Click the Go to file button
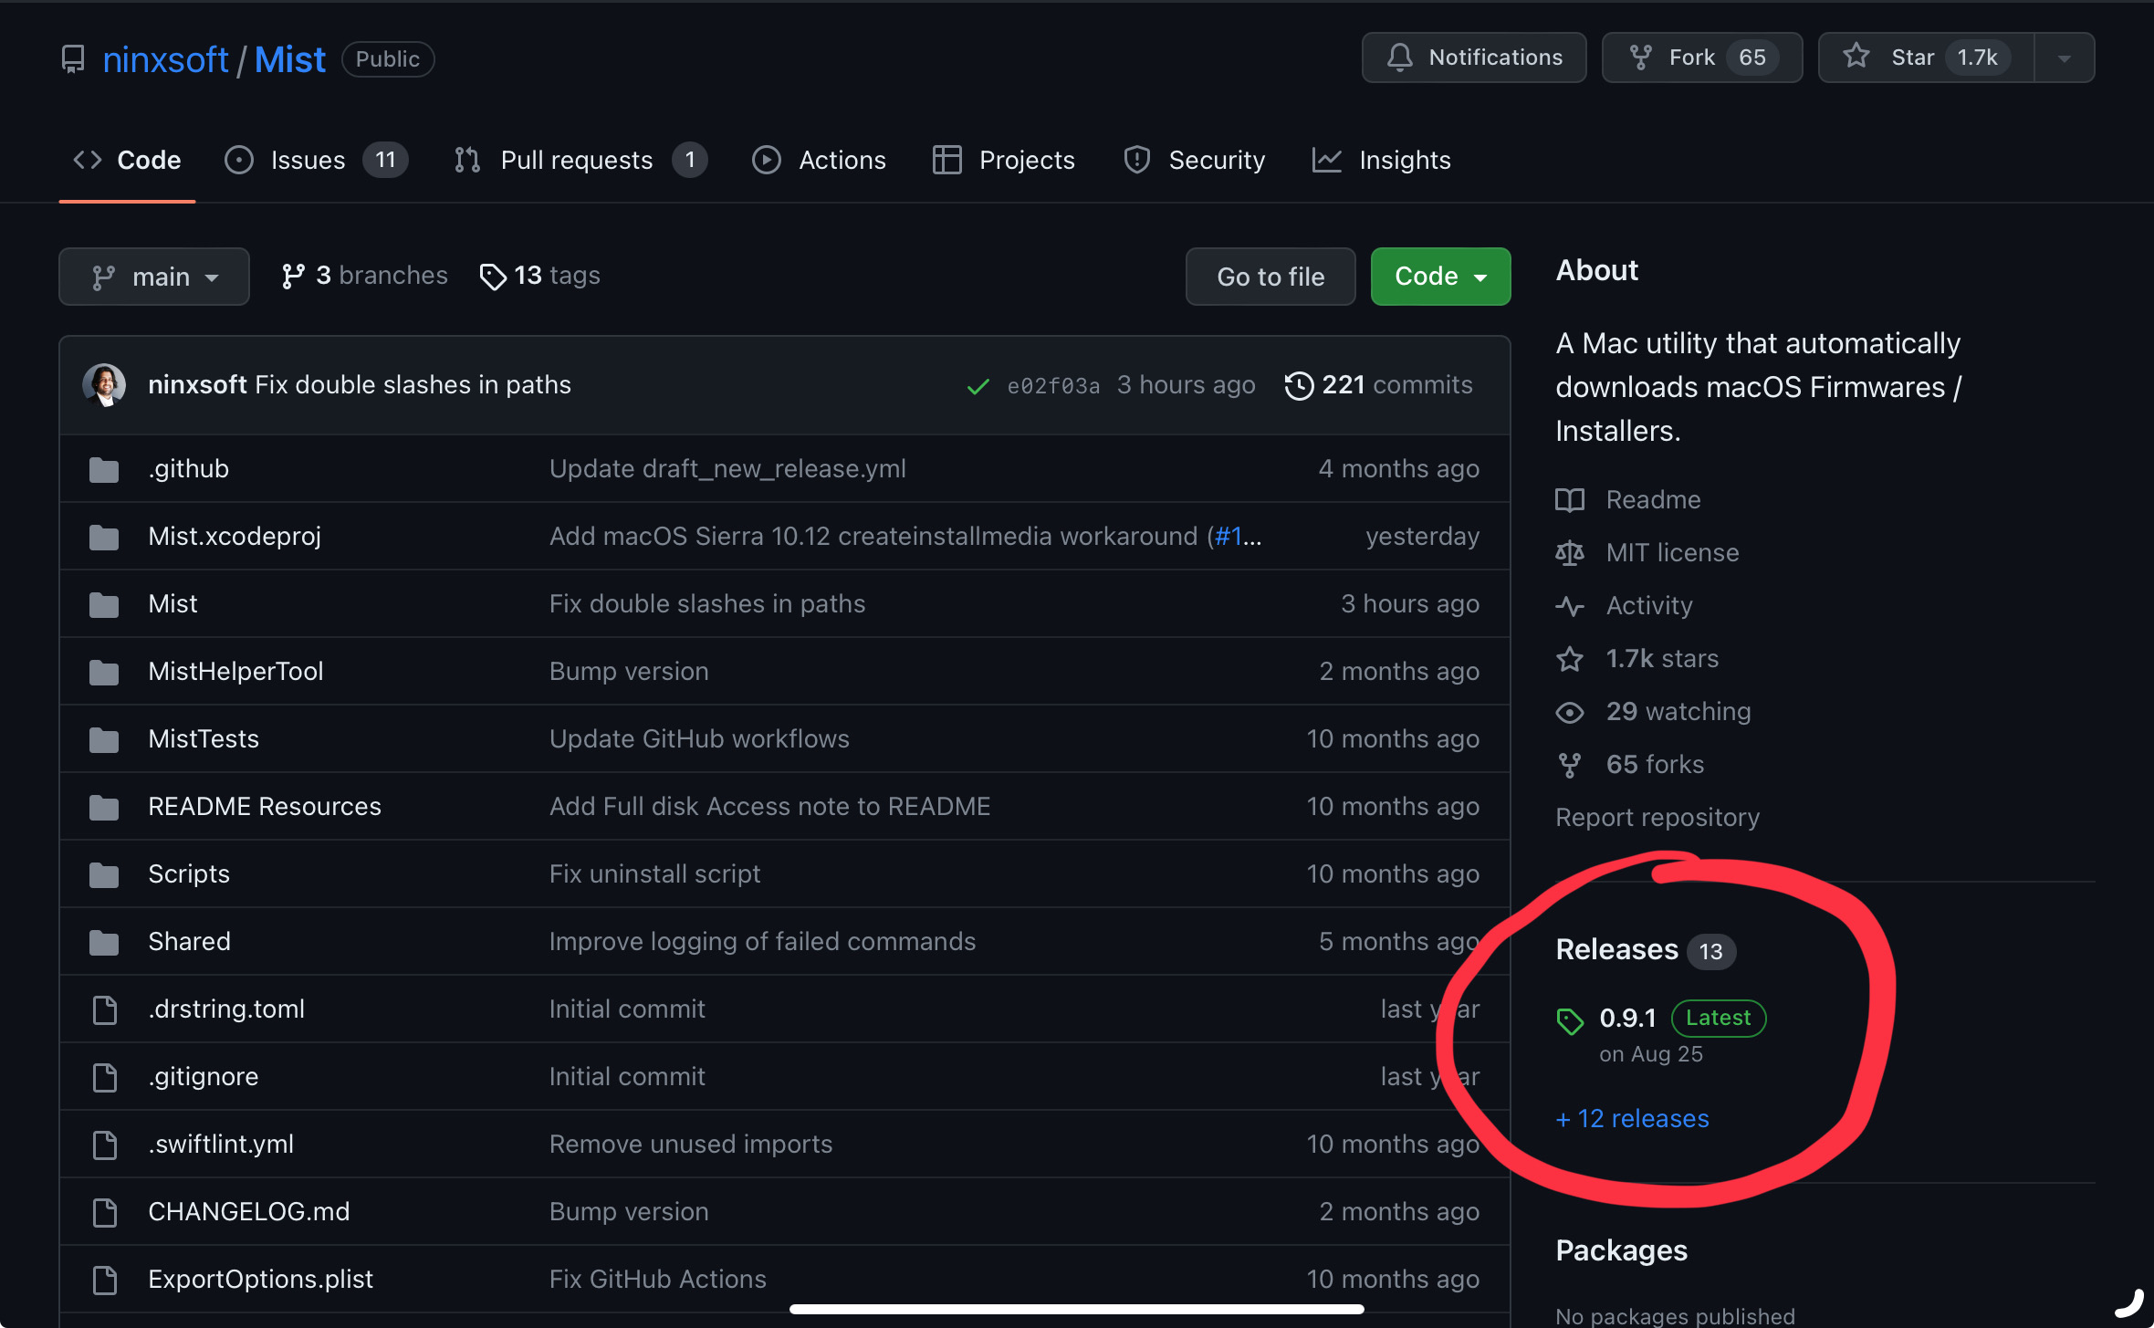2154x1328 pixels. tap(1270, 276)
